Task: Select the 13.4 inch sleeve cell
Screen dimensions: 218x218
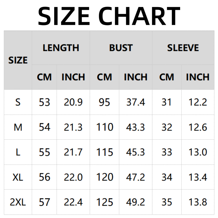Action: pyautogui.click(x=198, y=177)
